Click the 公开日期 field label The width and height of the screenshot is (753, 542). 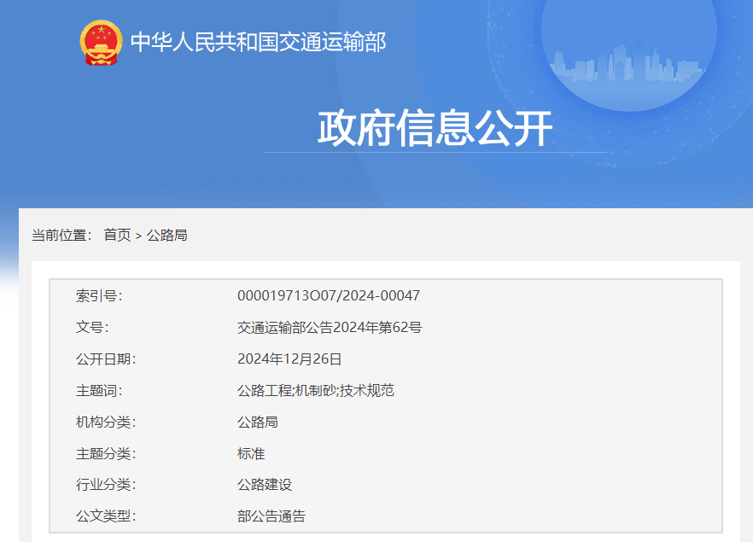(x=106, y=359)
